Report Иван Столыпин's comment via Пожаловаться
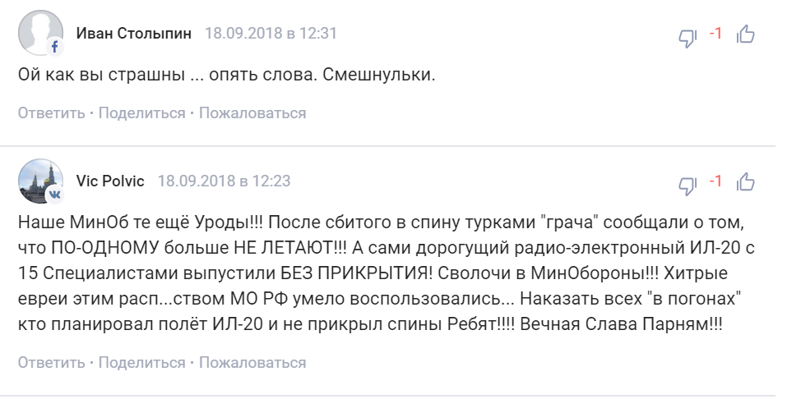The width and height of the screenshot is (787, 399). tap(252, 113)
